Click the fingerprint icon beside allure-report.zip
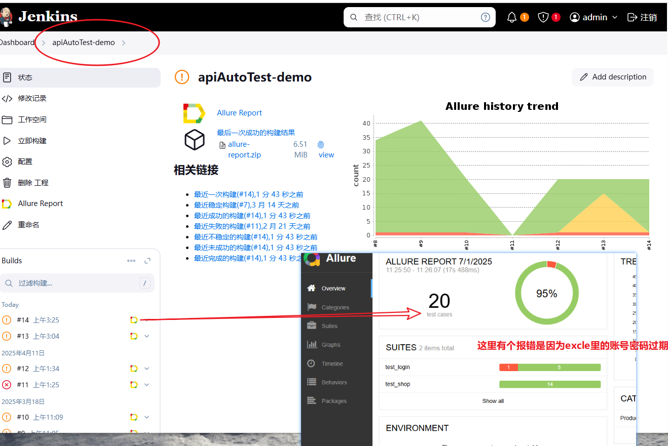Viewport: 668px width, 446px height. (x=321, y=144)
